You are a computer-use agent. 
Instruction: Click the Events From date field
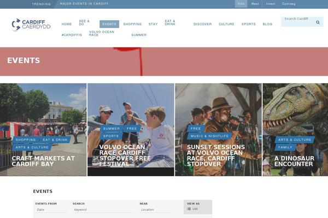pyautogui.click(x=51, y=210)
